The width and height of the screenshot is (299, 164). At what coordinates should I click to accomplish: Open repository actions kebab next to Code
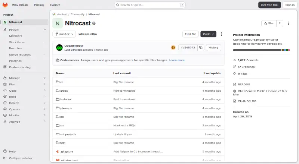click(x=221, y=34)
